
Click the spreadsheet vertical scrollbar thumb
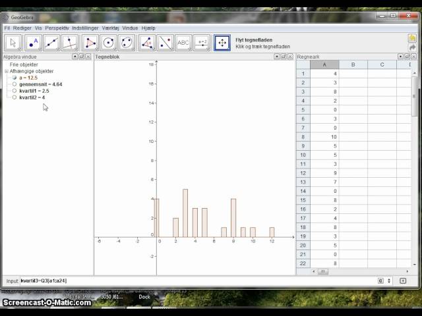(414, 96)
